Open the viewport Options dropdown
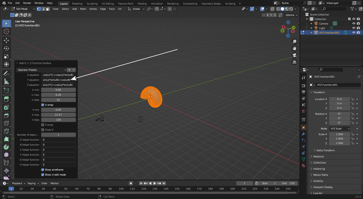This screenshot has width=363, height=199. pos(291,15)
